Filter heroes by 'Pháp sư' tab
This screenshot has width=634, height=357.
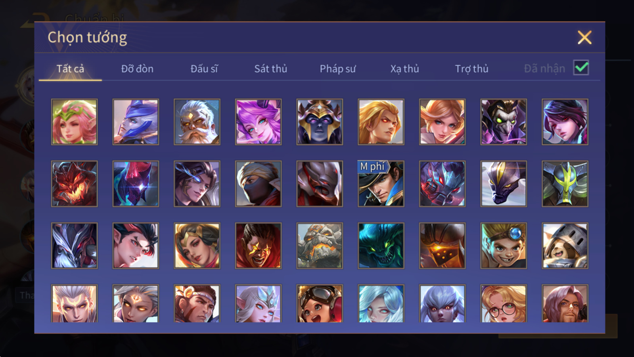[x=338, y=69]
